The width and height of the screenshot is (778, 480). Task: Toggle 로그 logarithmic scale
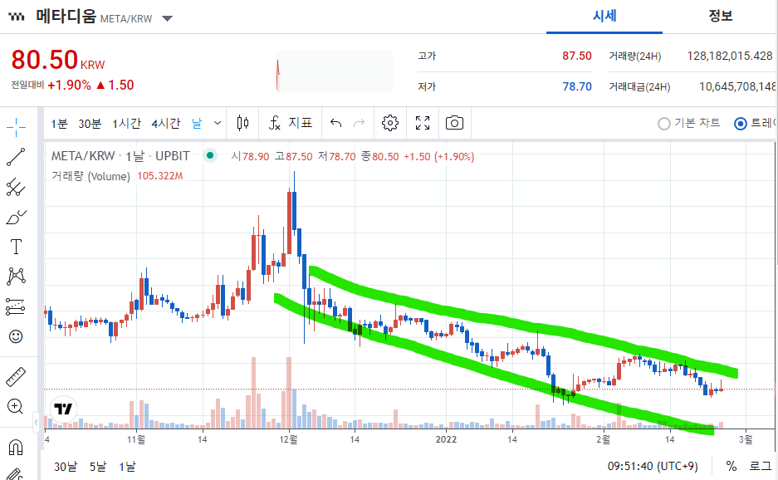760,466
